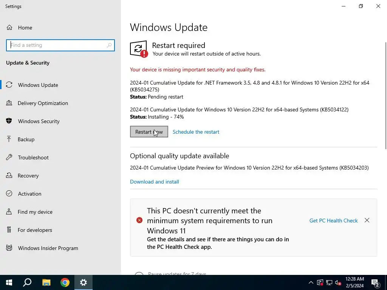Open taskbar Search magnifier
This screenshot has height=290, width=387.
point(27,282)
